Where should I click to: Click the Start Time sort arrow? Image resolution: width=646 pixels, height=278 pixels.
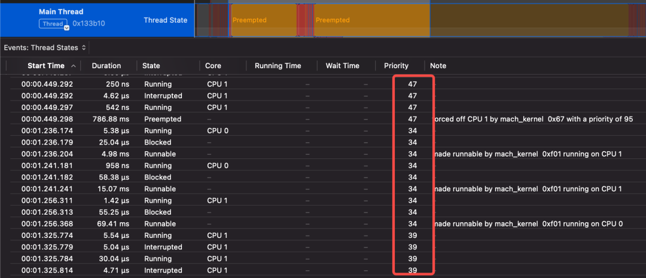tap(74, 66)
